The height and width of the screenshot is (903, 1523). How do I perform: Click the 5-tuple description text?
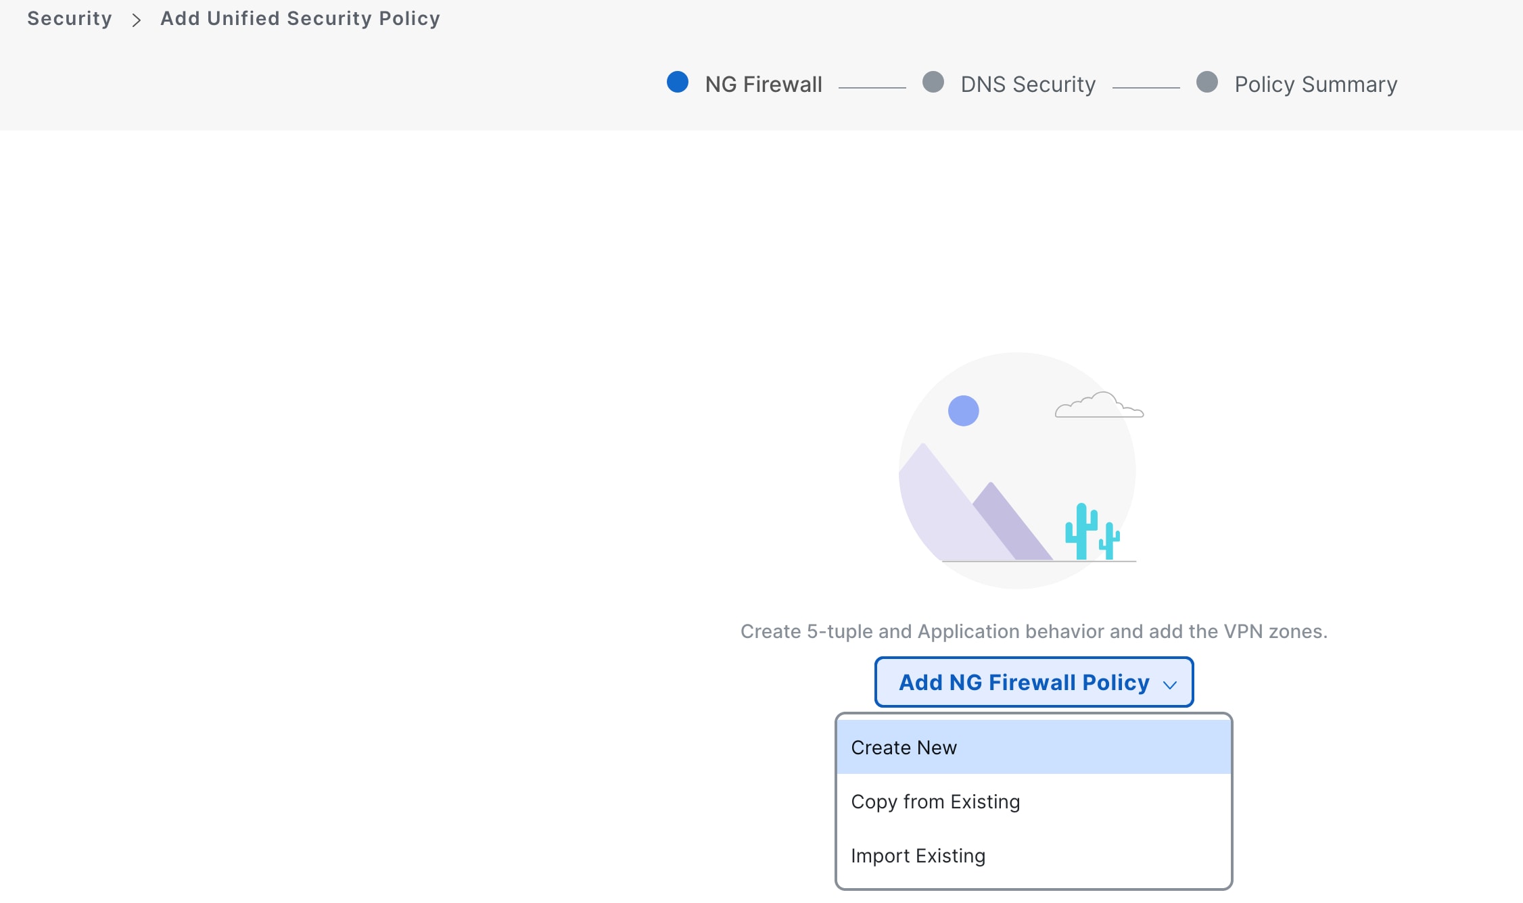[x=1033, y=631]
